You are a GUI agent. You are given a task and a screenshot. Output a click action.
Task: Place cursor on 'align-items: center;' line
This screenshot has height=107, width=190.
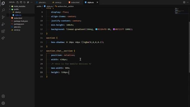tap(64, 16)
